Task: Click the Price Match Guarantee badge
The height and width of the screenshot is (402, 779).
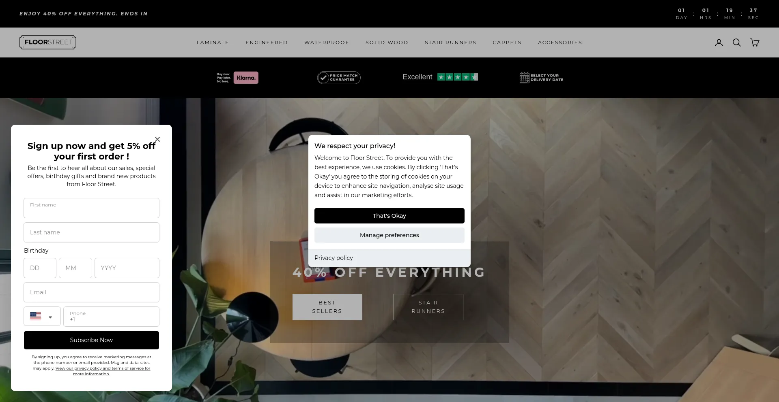Action: tap(339, 78)
